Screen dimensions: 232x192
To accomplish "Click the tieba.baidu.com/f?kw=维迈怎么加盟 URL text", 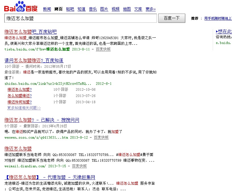I will click(37, 49).
